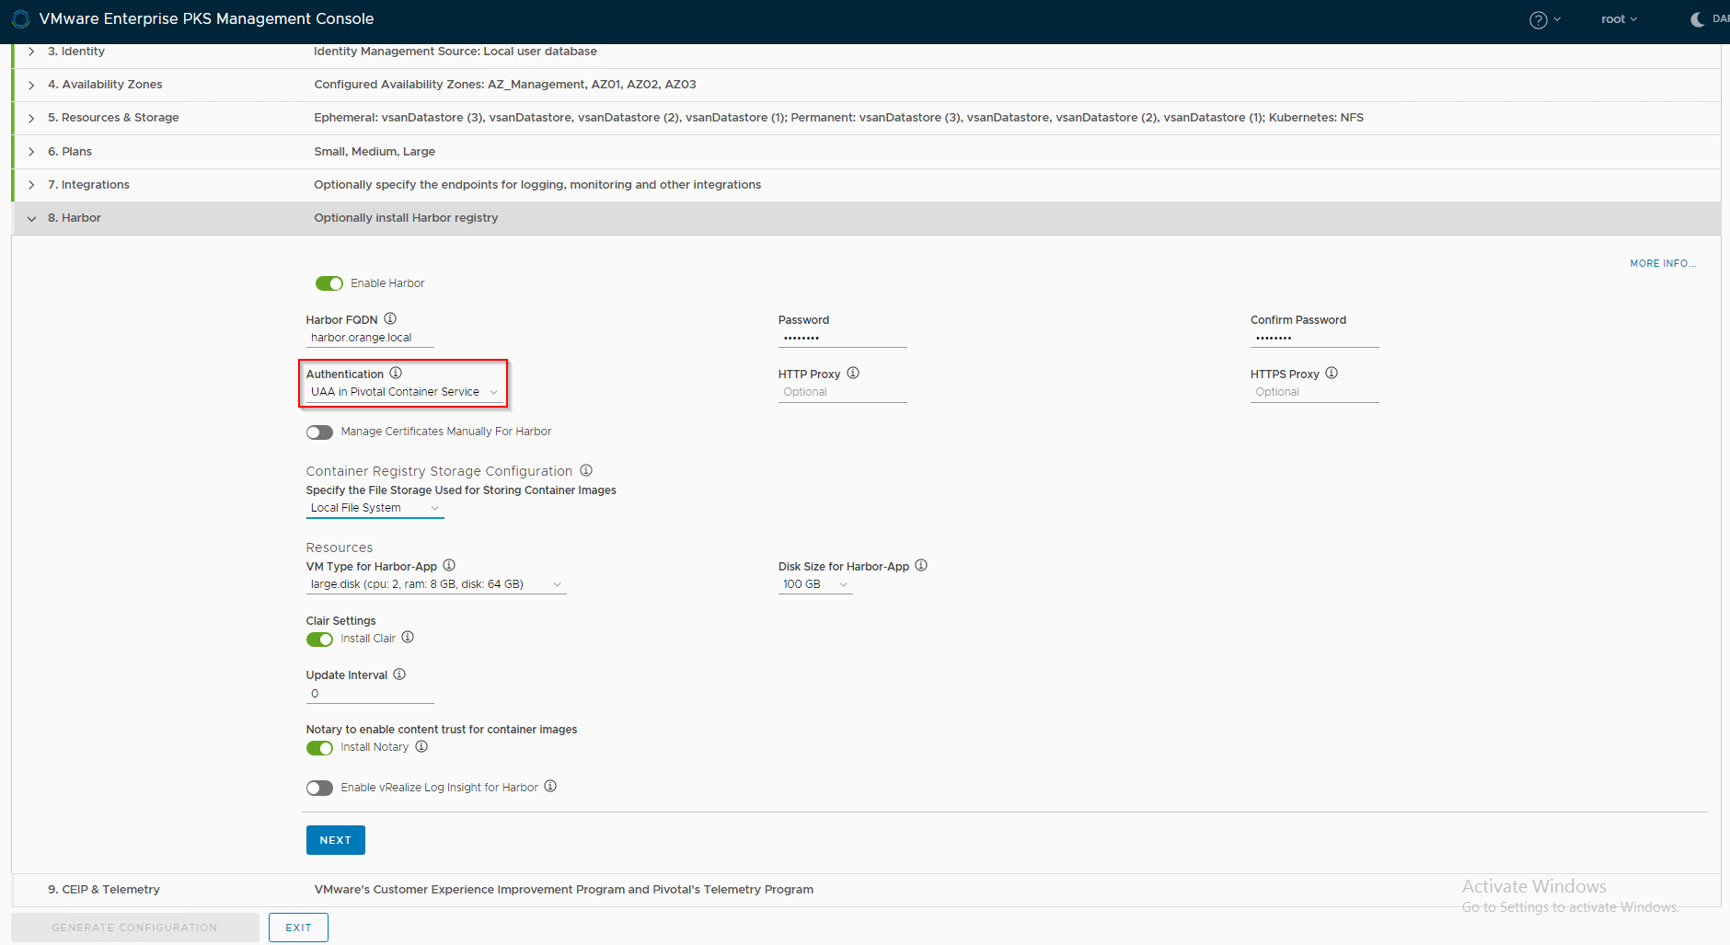Click 'Small, Medium, Large' plans summary
The width and height of the screenshot is (1730, 945).
tap(375, 152)
